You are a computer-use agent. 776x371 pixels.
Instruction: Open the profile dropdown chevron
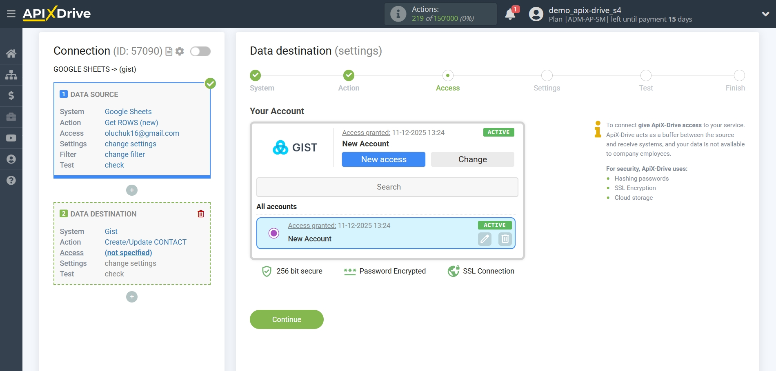[x=765, y=13]
